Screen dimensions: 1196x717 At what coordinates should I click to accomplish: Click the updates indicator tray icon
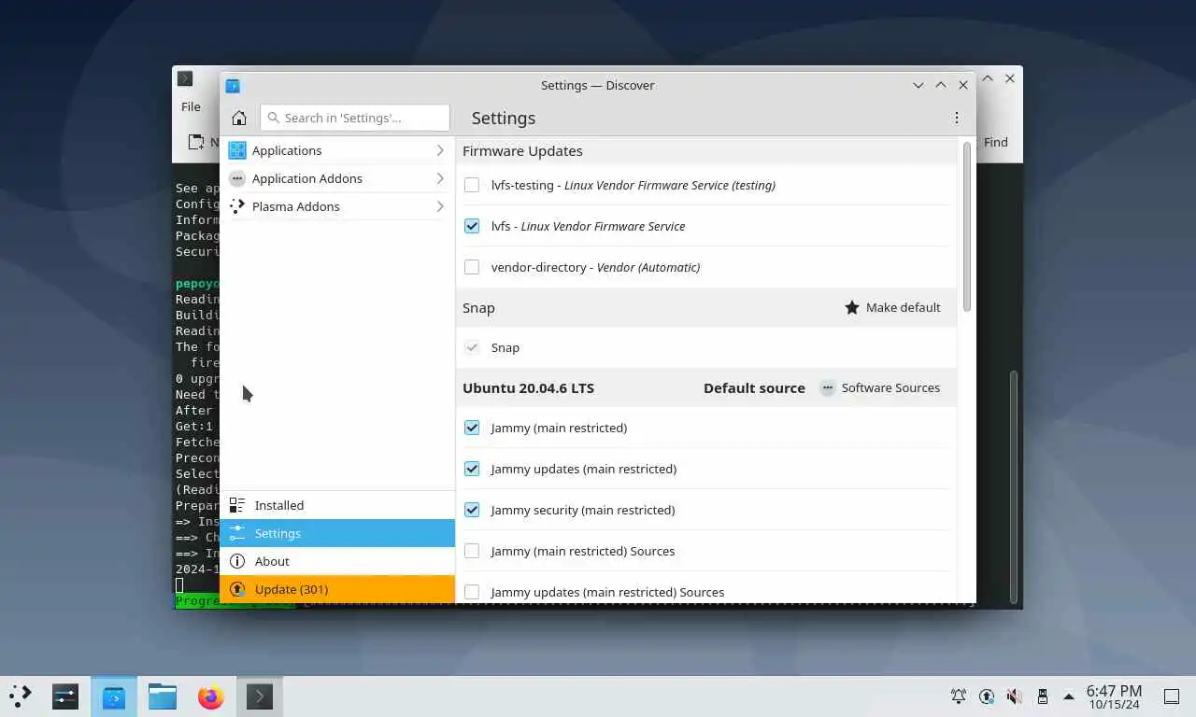[x=987, y=696]
